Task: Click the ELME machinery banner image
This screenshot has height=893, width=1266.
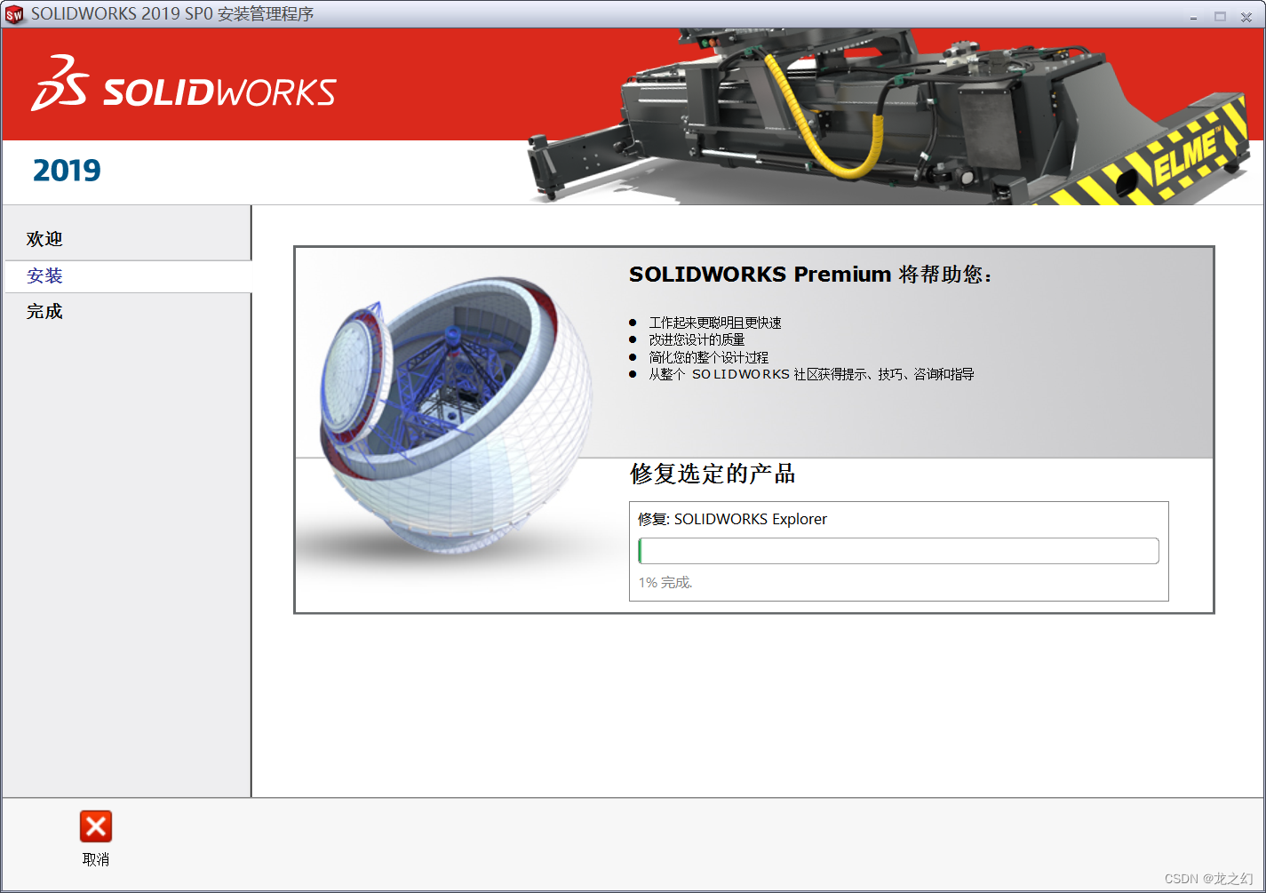Action: [x=888, y=116]
